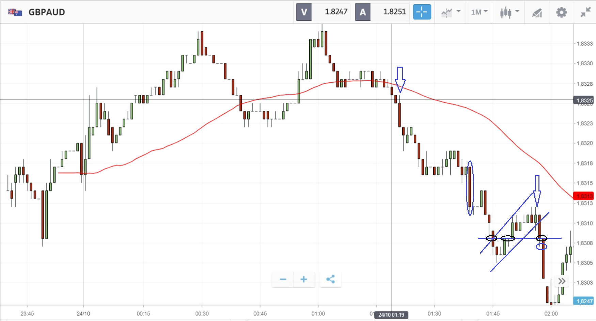Click the red 1.8313 moving average label
The width and height of the screenshot is (596, 321).
(x=584, y=196)
